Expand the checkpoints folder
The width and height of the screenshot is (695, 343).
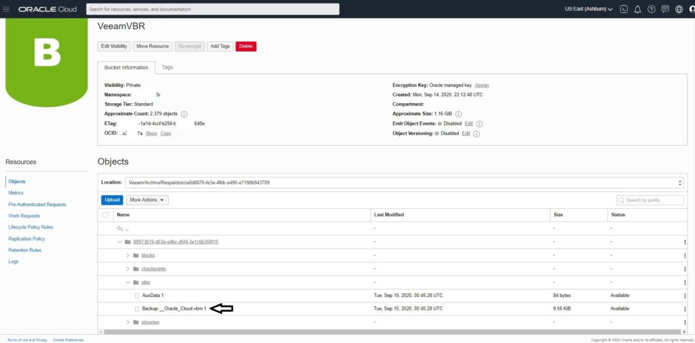pyautogui.click(x=128, y=268)
